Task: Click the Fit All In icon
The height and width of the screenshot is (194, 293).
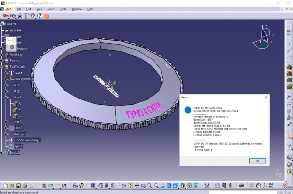Action: click(x=130, y=186)
